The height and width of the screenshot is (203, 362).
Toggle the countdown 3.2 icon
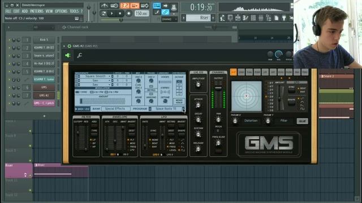coord(124,6)
